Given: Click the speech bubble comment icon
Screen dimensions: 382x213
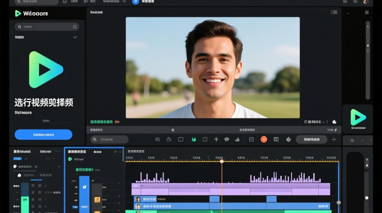Looking at the screenshot, I should pyautogui.click(x=227, y=139).
